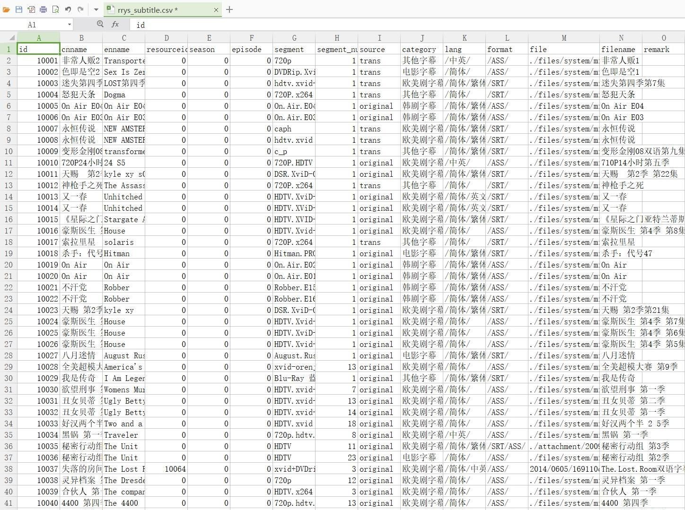Image resolution: width=685 pixels, height=510 pixels.
Task: Click the remark header cell
Action: pyautogui.click(x=664, y=49)
